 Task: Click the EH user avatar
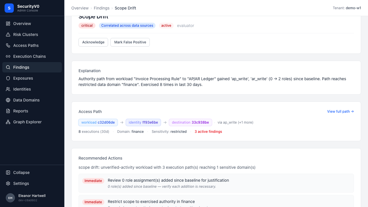pyautogui.click(x=10, y=198)
